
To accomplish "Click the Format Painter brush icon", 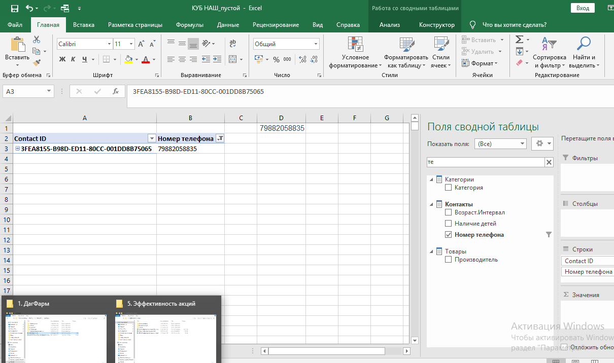I will click(x=37, y=63).
